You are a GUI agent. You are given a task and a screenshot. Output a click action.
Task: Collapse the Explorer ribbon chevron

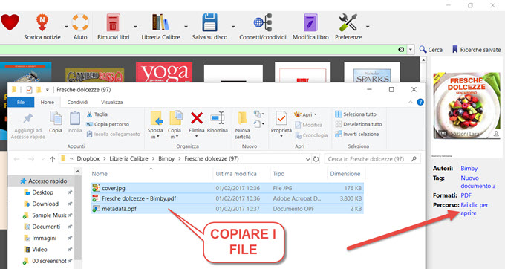(410, 102)
